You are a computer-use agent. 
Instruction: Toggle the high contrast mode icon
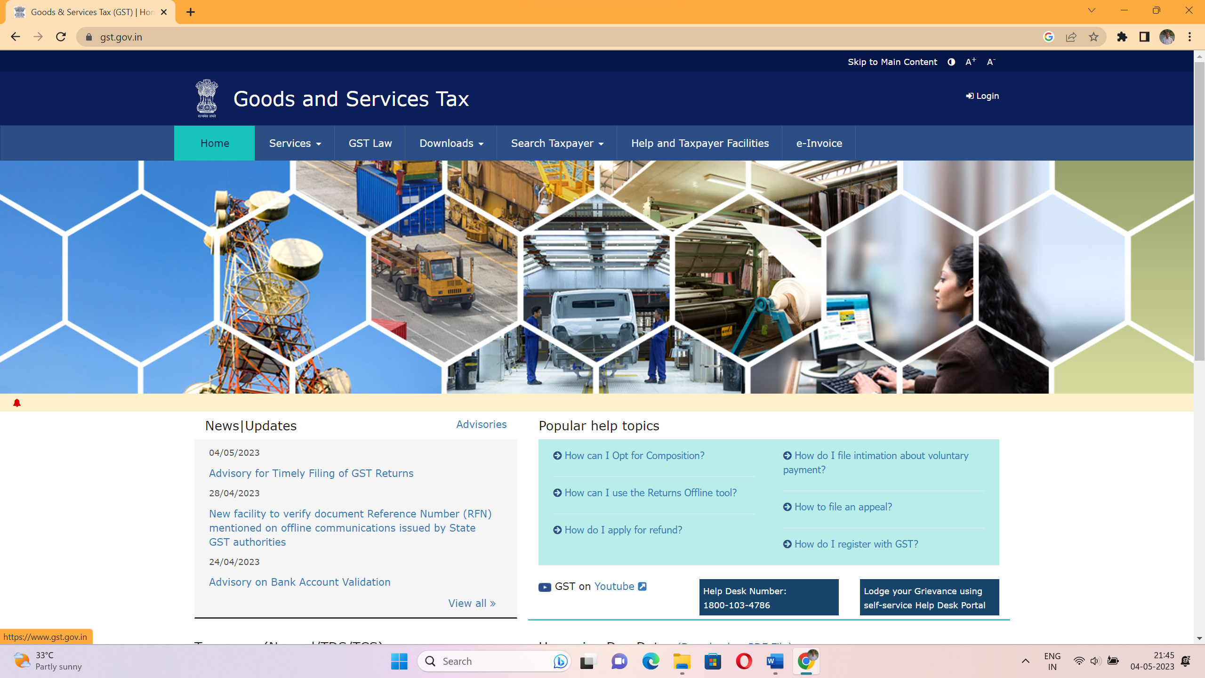951,62
